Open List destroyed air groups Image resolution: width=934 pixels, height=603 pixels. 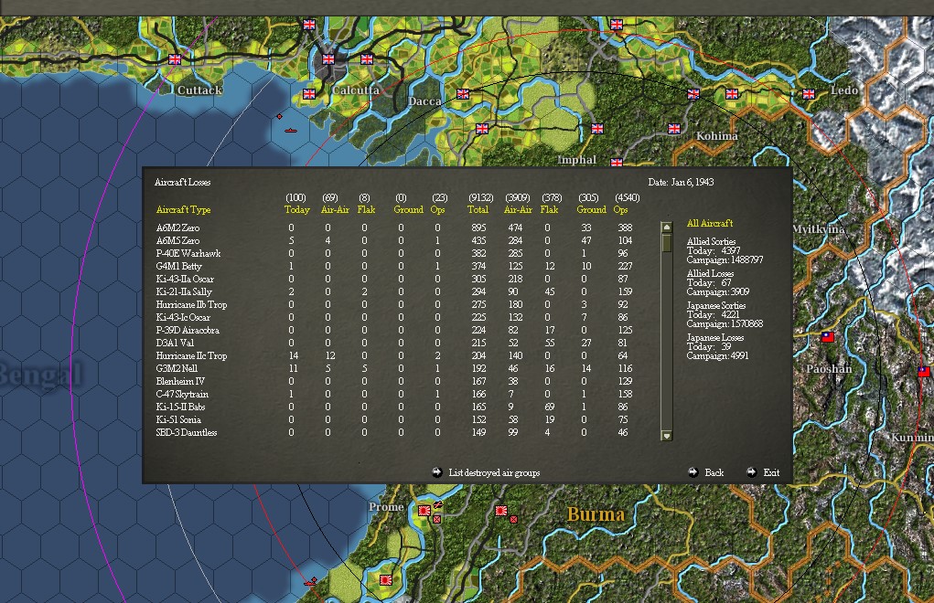494,472
